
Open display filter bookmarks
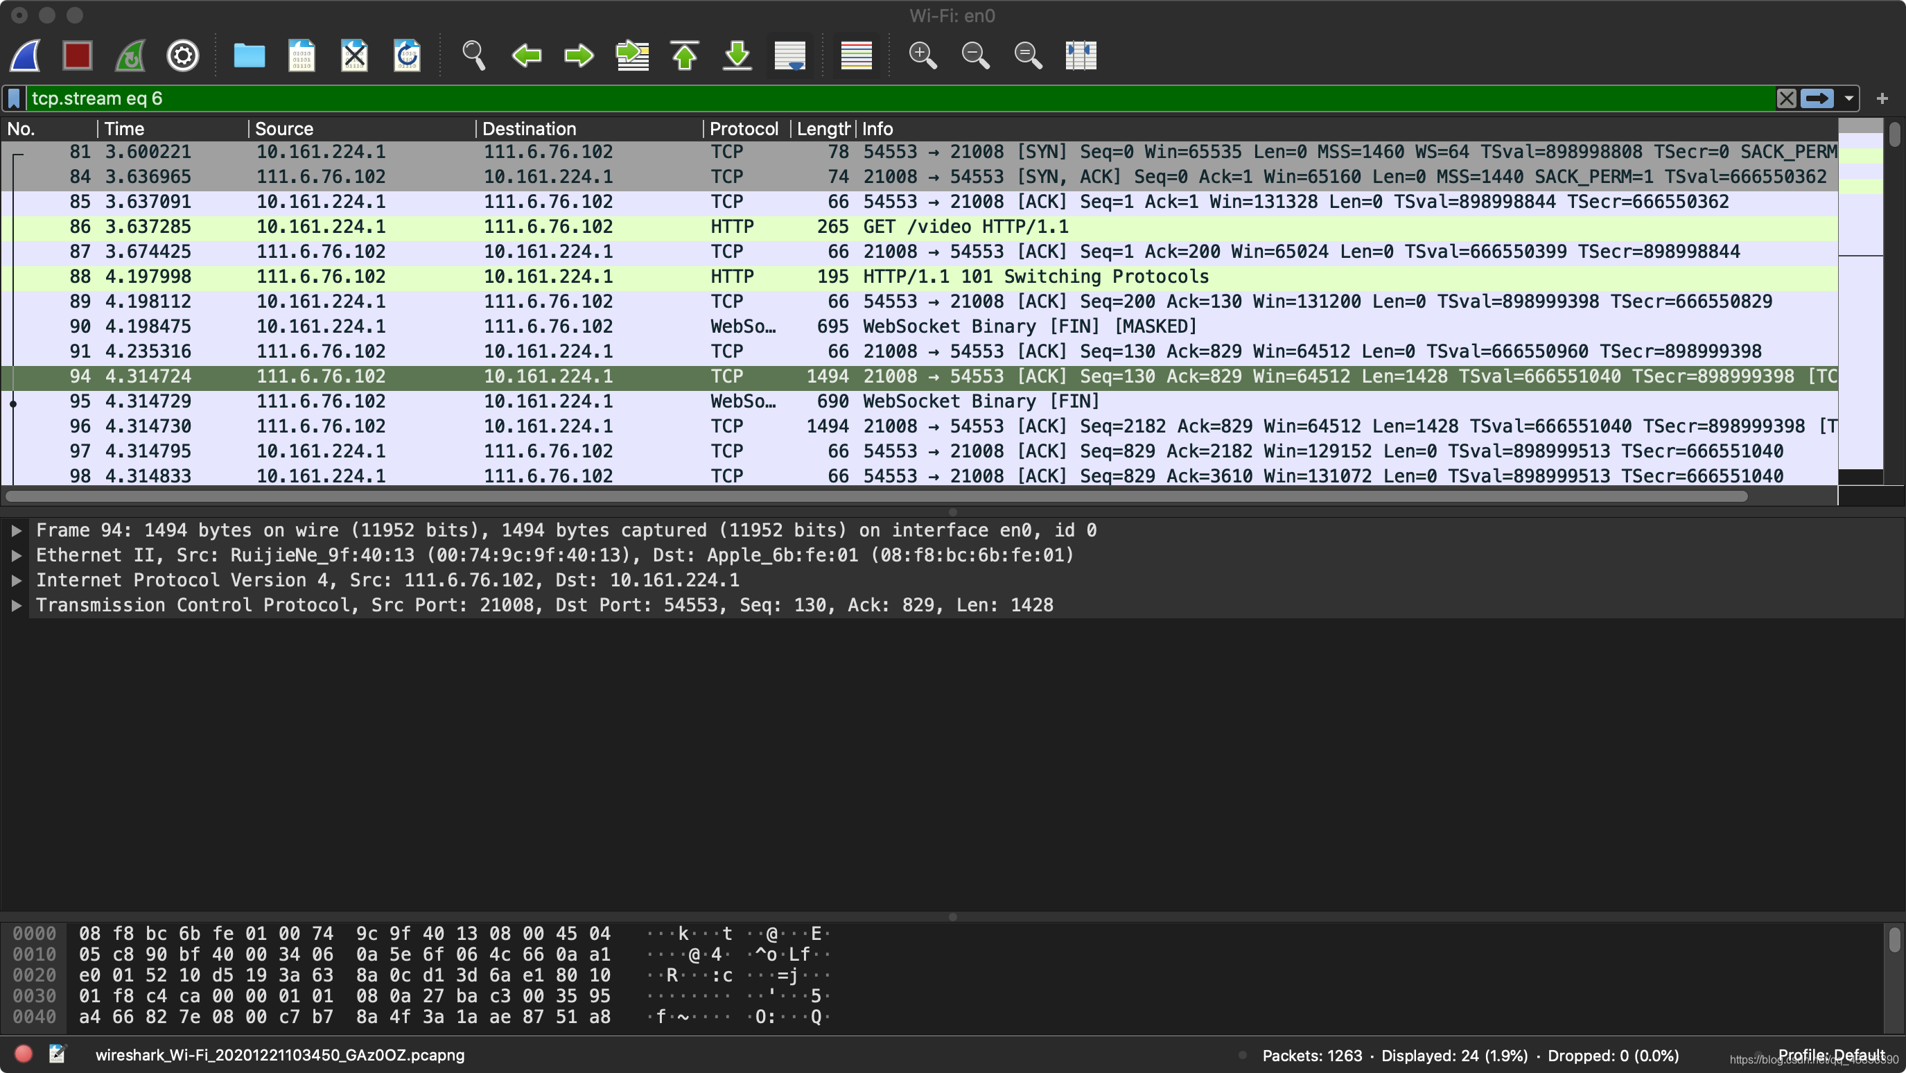point(14,98)
